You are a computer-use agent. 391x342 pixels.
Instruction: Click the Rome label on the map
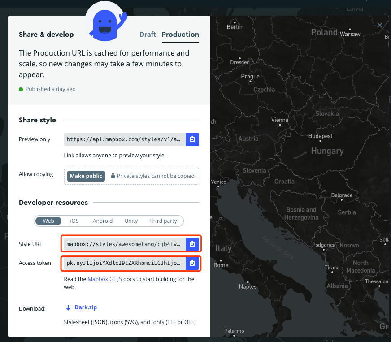tap(221, 265)
